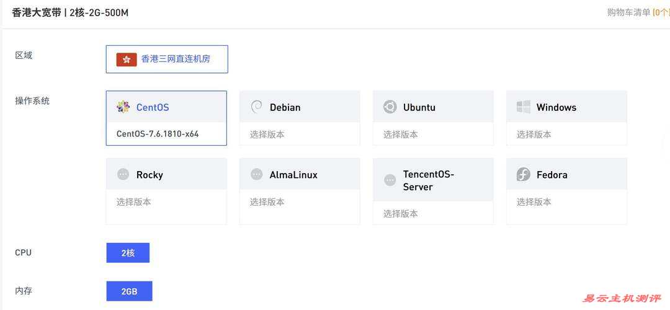Click the 香港大宽带 | 2核-2G-500M title
The image size is (670, 310).
pos(70,13)
